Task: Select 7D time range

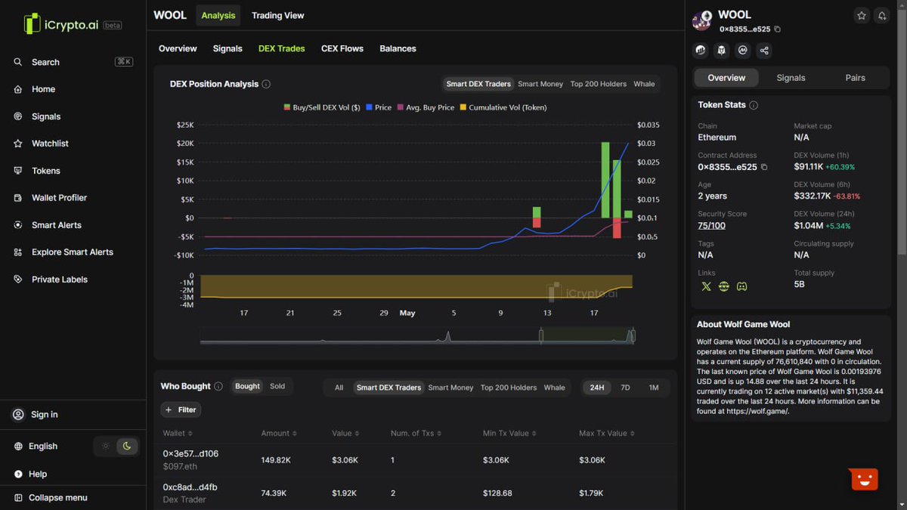Action: coord(625,388)
